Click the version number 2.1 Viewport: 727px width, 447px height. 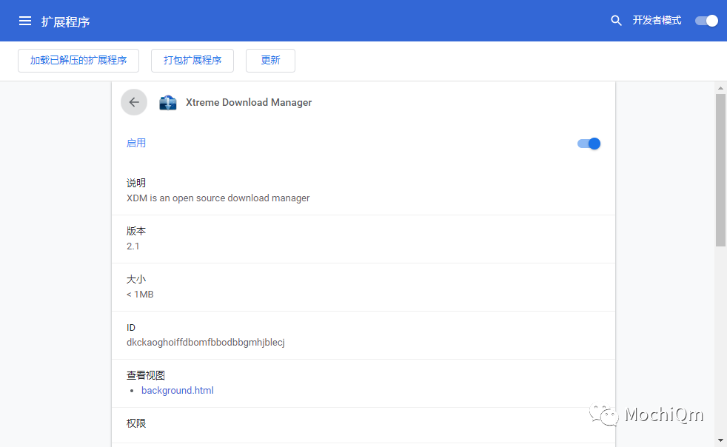point(133,246)
